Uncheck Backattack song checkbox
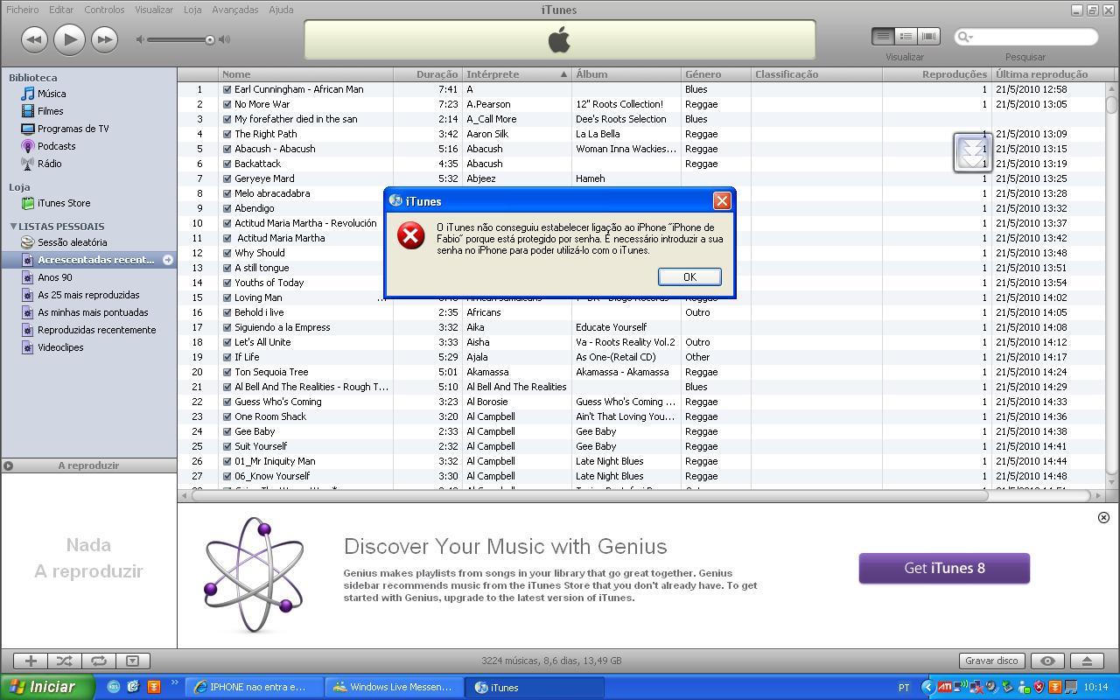Image resolution: width=1120 pixels, height=700 pixels. 227,164
